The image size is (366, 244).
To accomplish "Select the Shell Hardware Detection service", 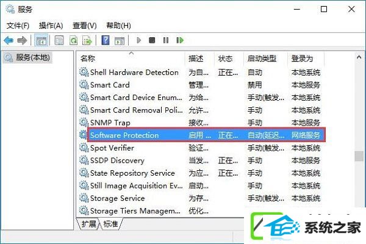I will [201, 73].
